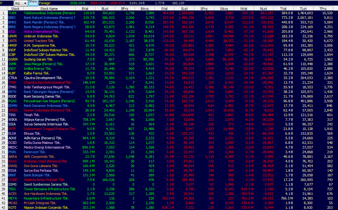
Task: Select the BMRI stock code
Action: [12, 22]
